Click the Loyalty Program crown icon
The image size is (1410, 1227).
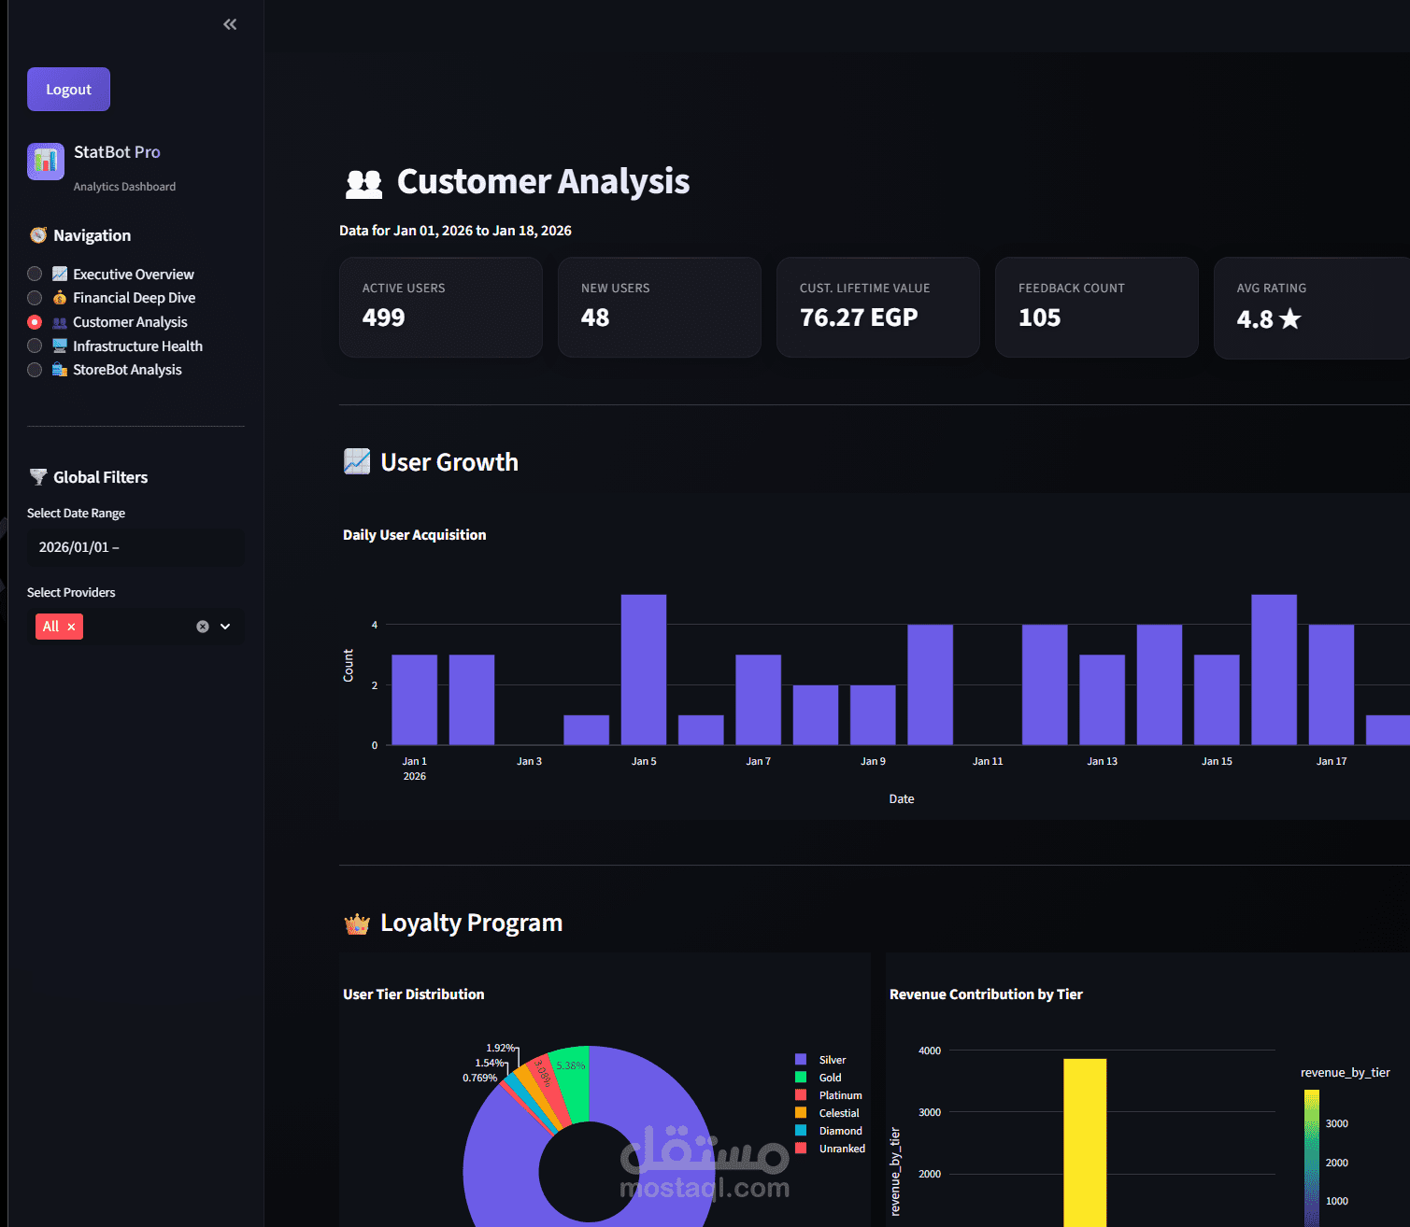357,924
